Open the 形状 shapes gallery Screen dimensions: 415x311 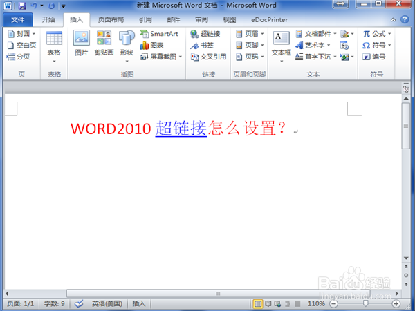[x=127, y=46]
